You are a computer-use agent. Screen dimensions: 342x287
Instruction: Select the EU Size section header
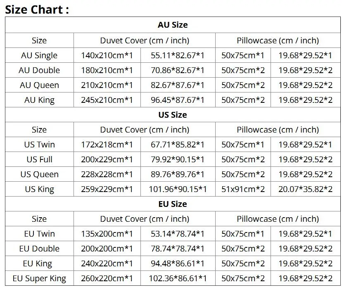click(x=172, y=204)
